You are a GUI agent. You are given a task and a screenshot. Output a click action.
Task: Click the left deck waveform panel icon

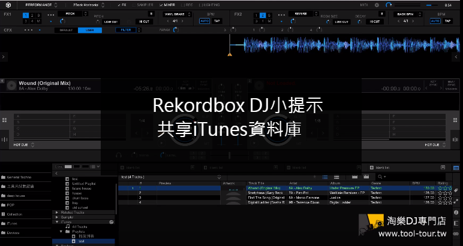pyautogui.click(x=4, y=139)
